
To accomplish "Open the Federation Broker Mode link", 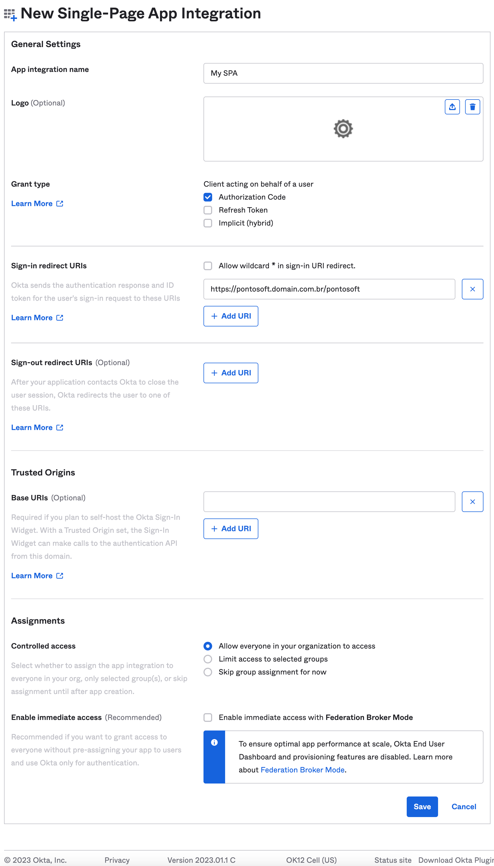I will (302, 770).
